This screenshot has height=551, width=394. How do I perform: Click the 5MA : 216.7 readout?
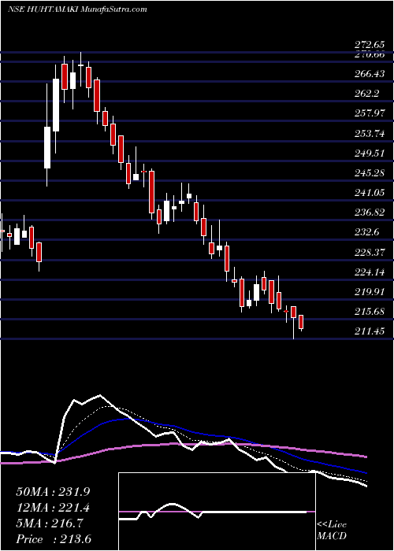pyautogui.click(x=50, y=523)
